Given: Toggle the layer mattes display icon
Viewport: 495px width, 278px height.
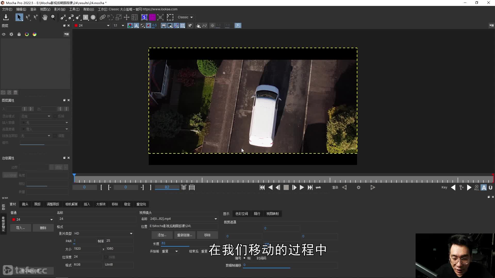Looking at the screenshot, I should coord(143,25).
